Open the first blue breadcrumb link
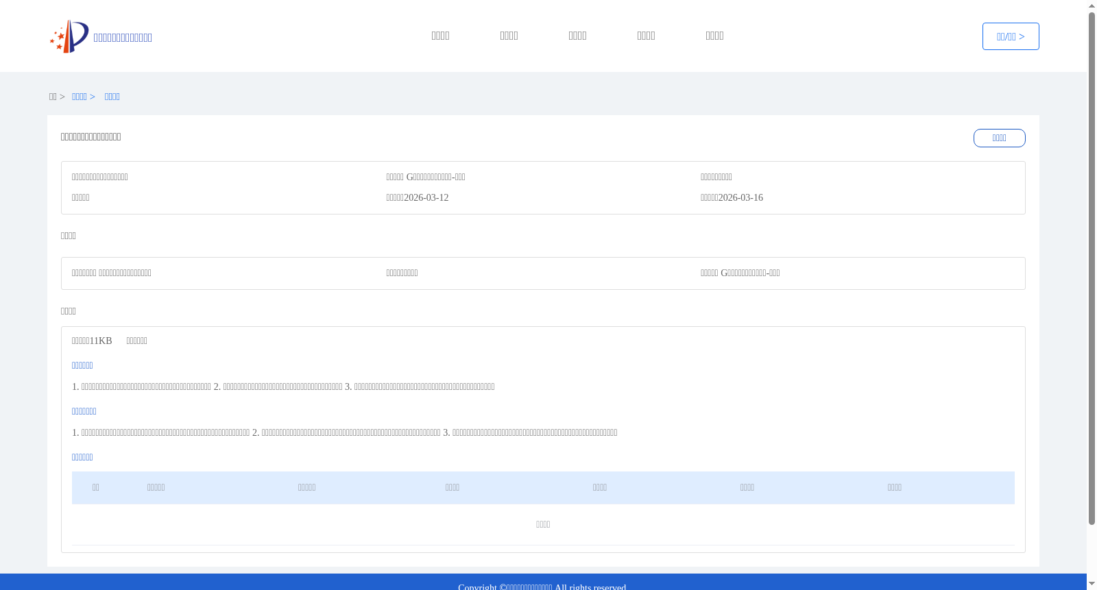This screenshot has height=590, width=1097. pyautogui.click(x=84, y=97)
